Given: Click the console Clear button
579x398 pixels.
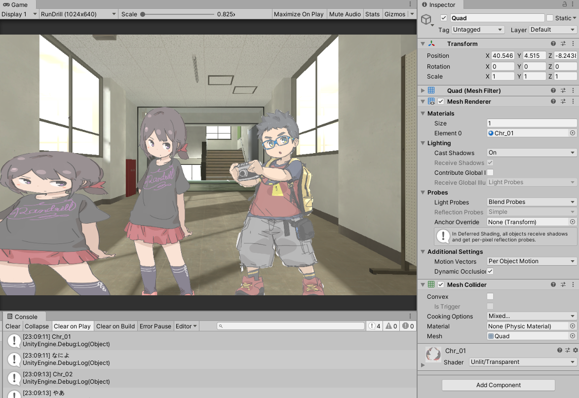Looking at the screenshot, I should 13,326.
